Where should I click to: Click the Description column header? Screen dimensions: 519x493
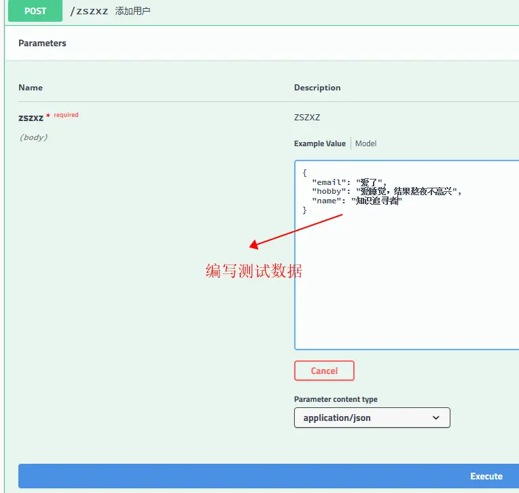[x=317, y=88]
